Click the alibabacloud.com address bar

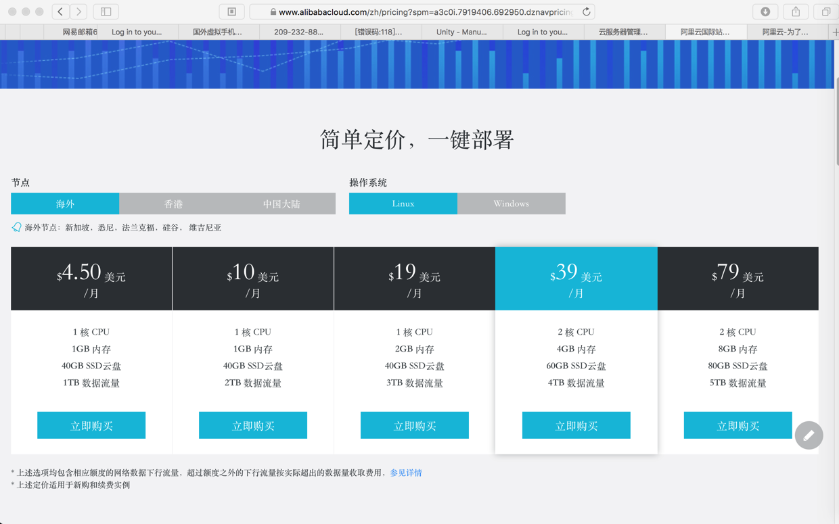pos(422,11)
